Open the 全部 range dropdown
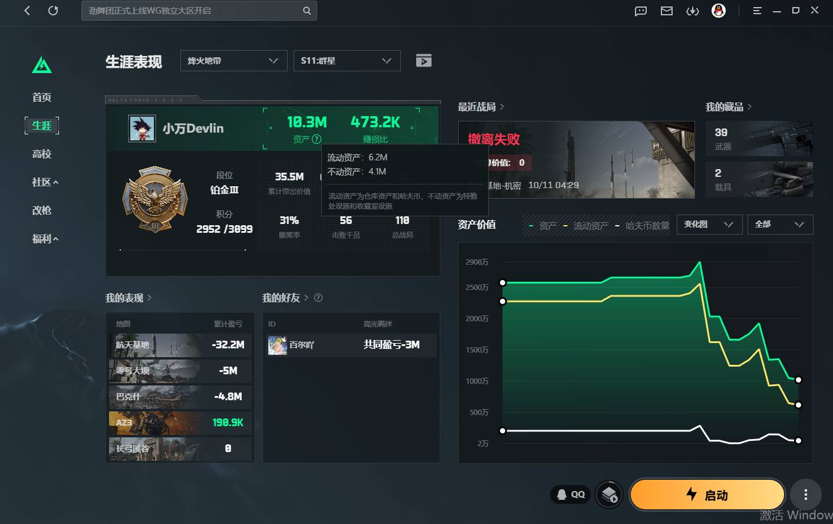 point(780,225)
